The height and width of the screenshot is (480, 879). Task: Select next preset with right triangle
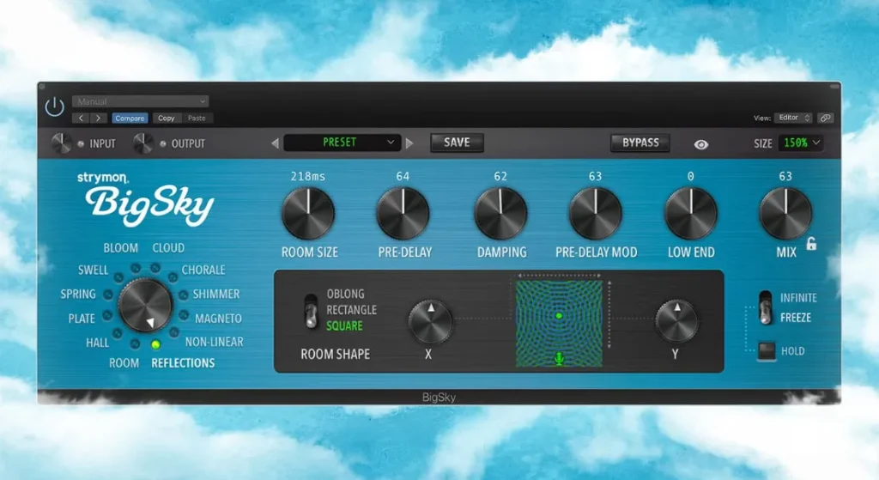click(409, 143)
